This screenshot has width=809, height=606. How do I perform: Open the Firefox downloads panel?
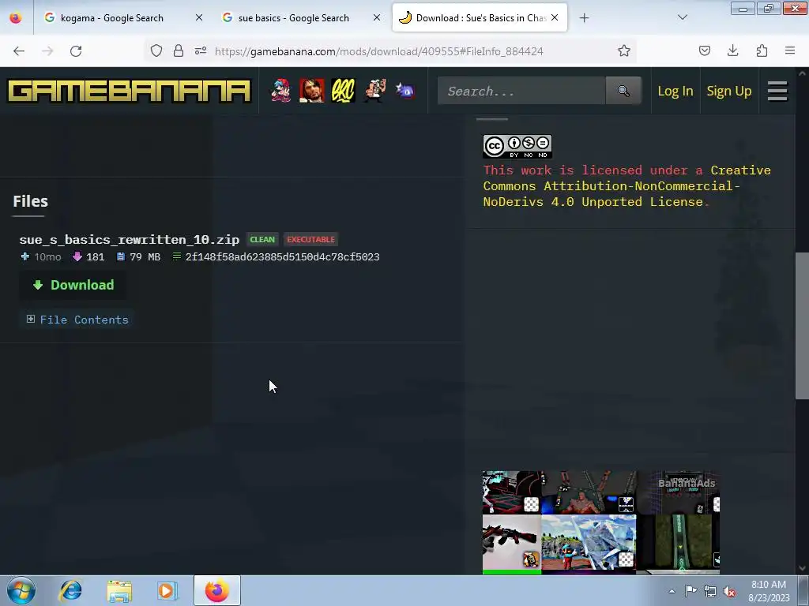tap(732, 51)
